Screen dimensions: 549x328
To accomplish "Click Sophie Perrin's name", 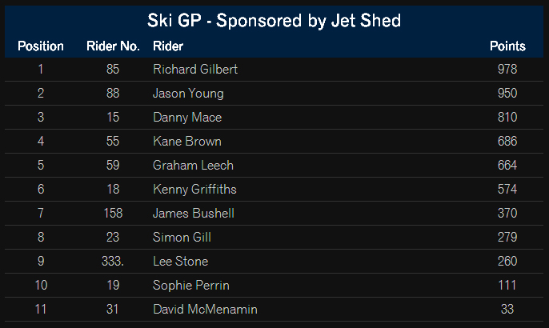I will click(x=191, y=286).
